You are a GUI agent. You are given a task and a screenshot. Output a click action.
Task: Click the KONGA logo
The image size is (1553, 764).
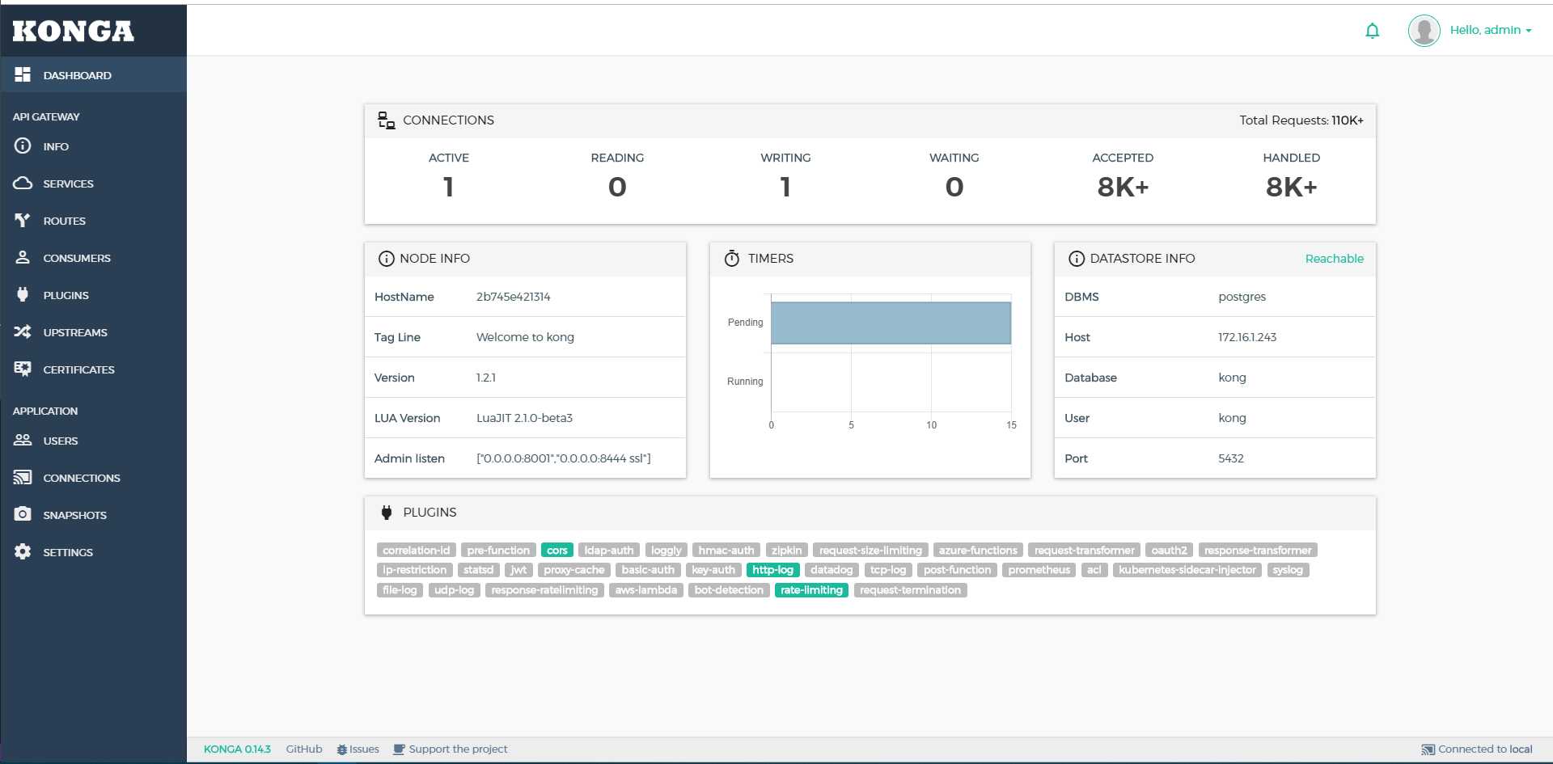point(73,31)
